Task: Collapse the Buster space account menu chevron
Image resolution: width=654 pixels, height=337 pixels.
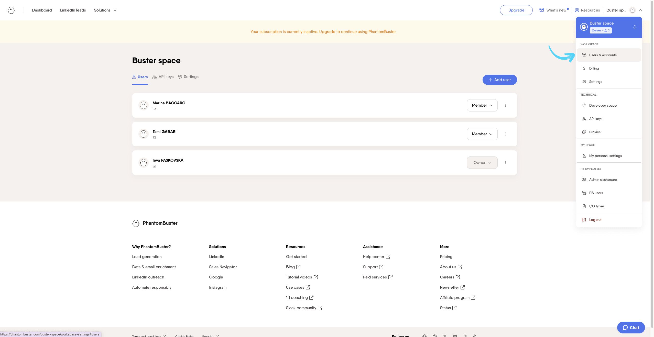Action: (640, 10)
